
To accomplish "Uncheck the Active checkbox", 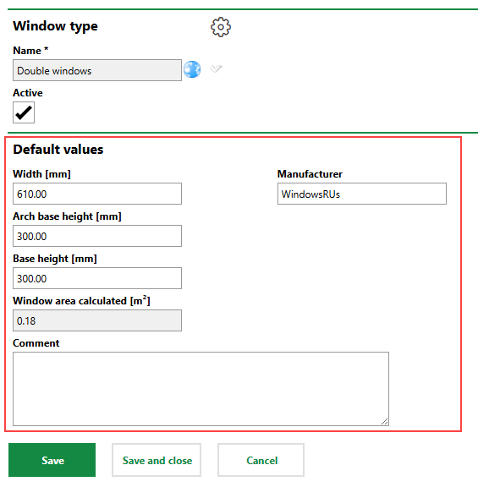I will coord(24,112).
